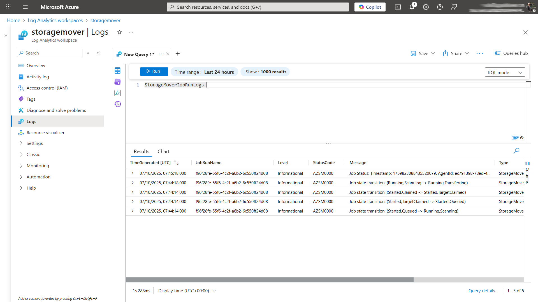538x302 pixels.
Task: Open the KQL mode dropdown
Action: pyautogui.click(x=505, y=72)
